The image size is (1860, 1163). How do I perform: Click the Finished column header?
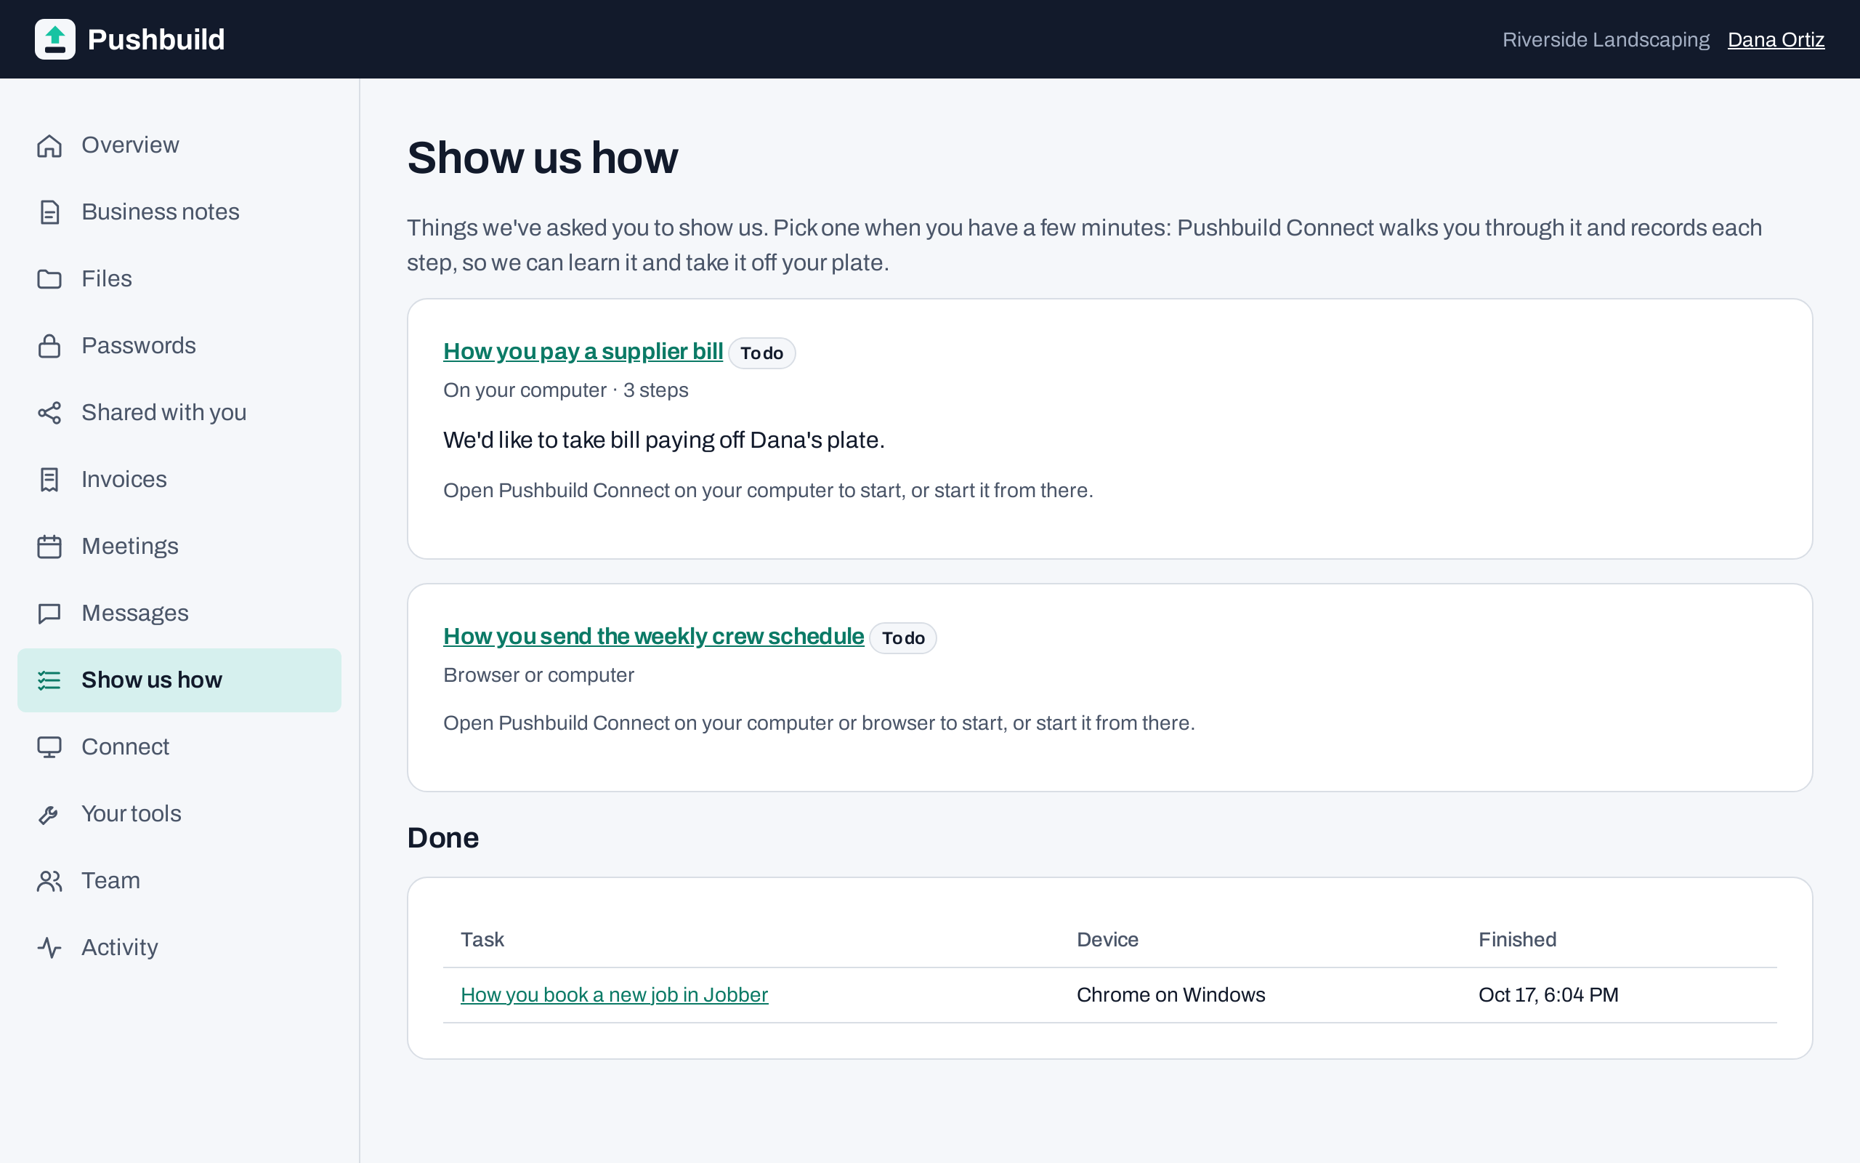pos(1517,940)
